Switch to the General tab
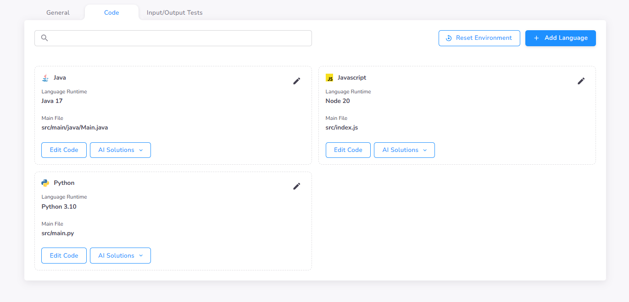 tap(58, 12)
